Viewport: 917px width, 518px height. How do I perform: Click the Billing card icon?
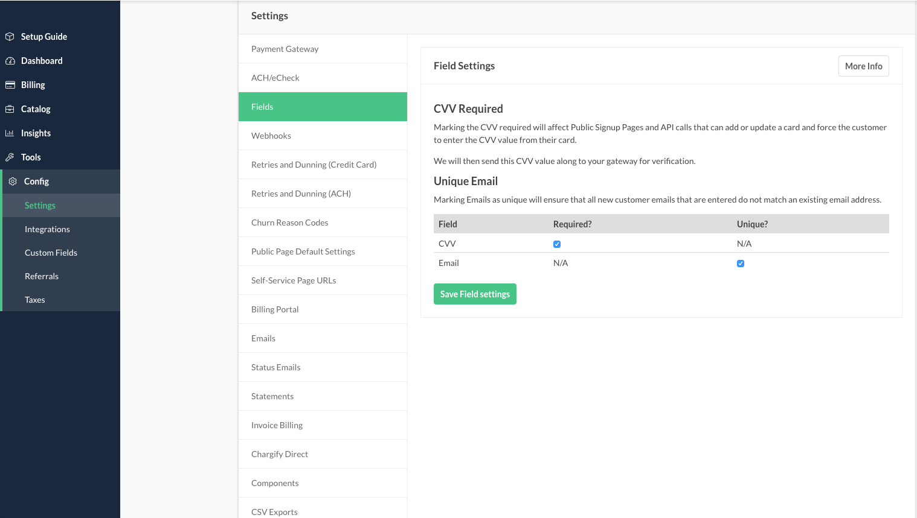pyautogui.click(x=10, y=85)
